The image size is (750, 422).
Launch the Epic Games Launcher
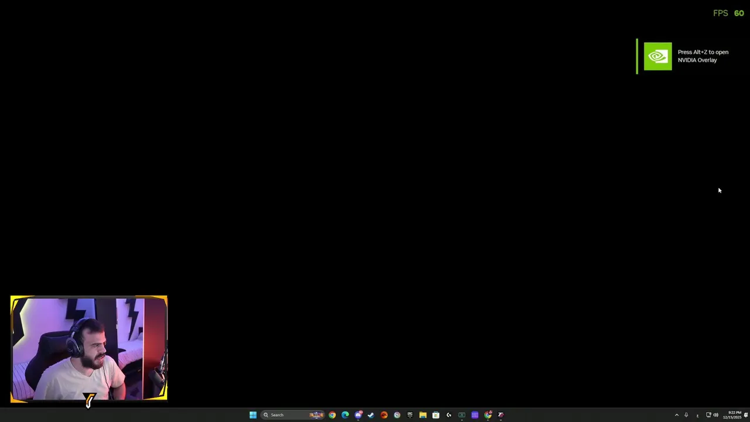click(410, 415)
